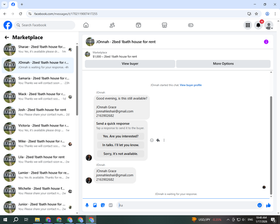
Task: Open the emoji picker in message box
Action: point(259,206)
